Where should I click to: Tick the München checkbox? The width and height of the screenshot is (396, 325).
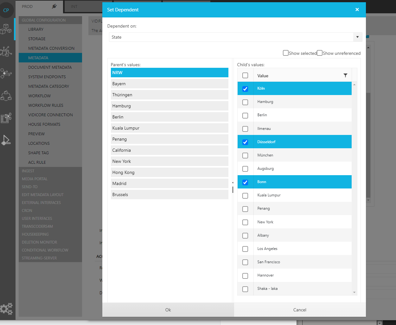coord(245,156)
